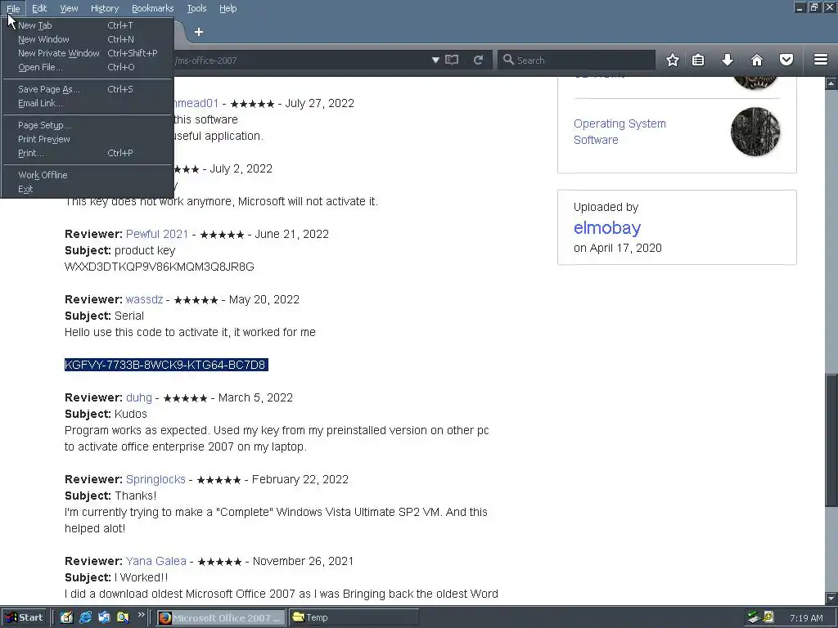The width and height of the screenshot is (838, 628).
Task: Click Operating System Software thumbnail image
Action: coord(755,132)
